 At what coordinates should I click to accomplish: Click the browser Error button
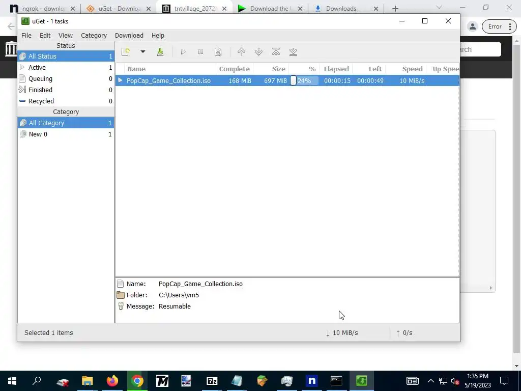click(499, 26)
